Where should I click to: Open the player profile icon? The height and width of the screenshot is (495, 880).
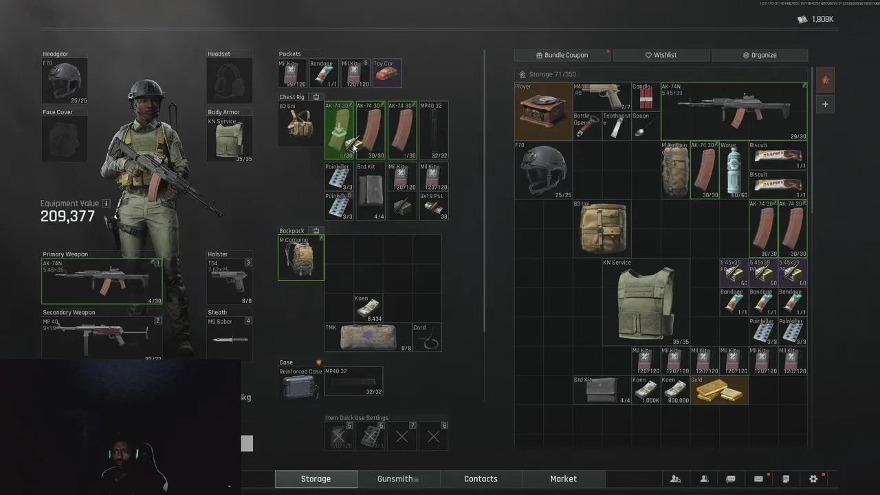(x=704, y=479)
